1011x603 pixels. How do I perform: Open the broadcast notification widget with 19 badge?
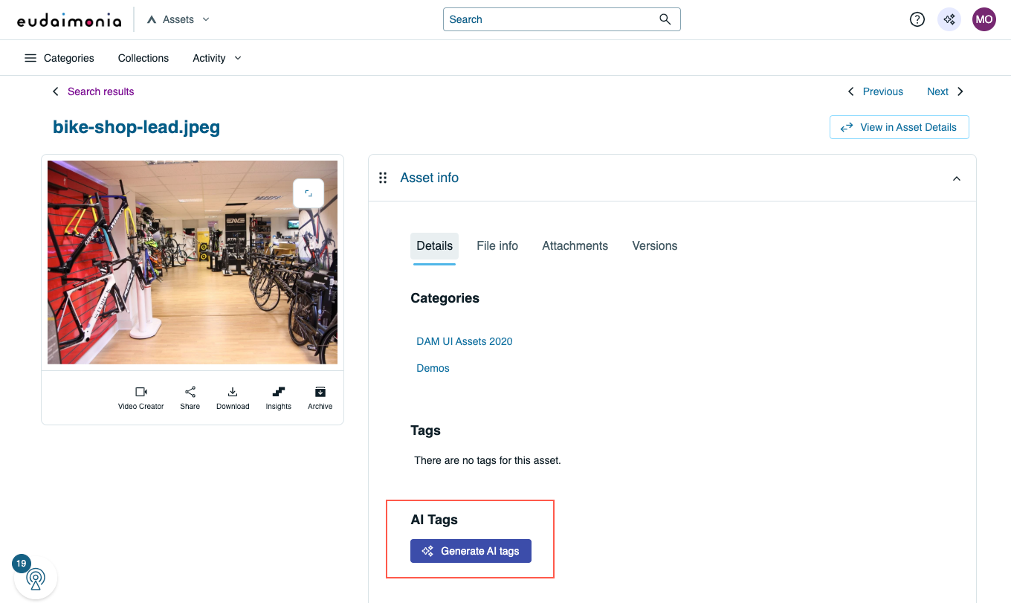click(x=35, y=578)
